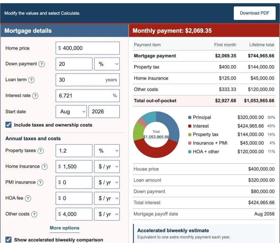Click the First month column header
This screenshot has width=280, height=243.
tap(225, 45)
